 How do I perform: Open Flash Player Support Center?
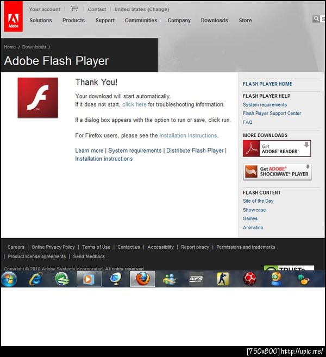pos(272,114)
